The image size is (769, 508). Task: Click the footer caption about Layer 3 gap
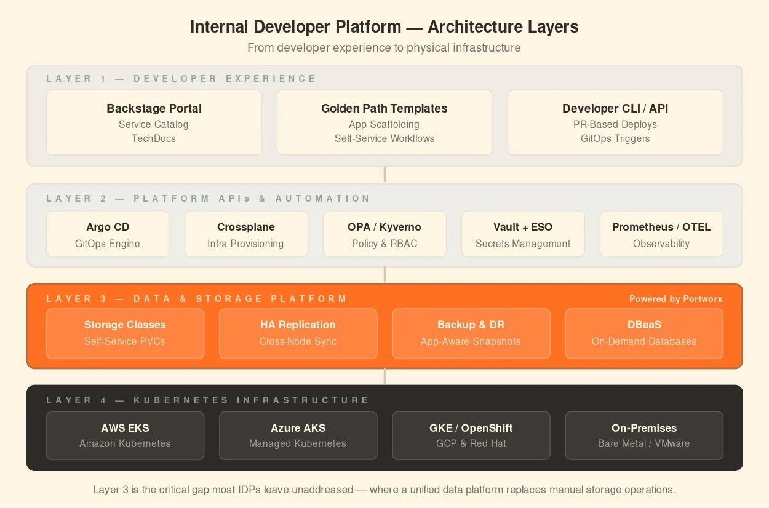pos(384,490)
